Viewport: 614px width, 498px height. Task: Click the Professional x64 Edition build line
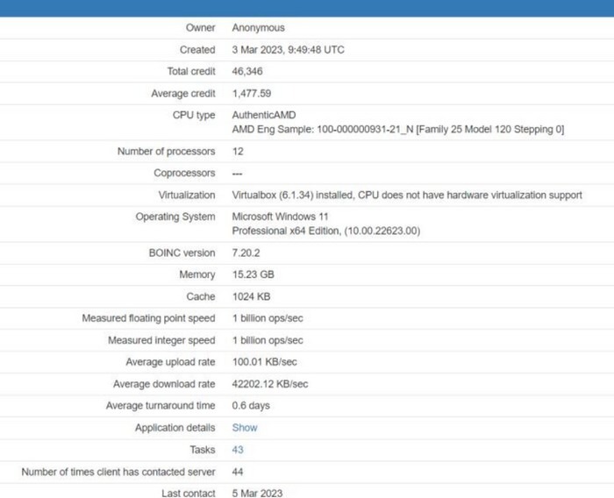tap(325, 231)
